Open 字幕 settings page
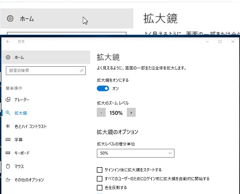The height and width of the screenshot is (194, 240). (19, 139)
